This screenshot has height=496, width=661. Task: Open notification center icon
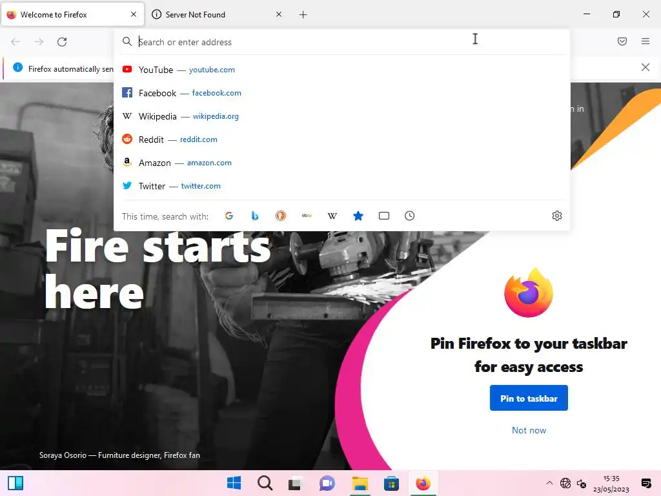646,483
